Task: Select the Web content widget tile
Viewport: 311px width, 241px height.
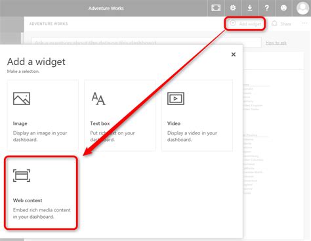Action: tap(41, 192)
